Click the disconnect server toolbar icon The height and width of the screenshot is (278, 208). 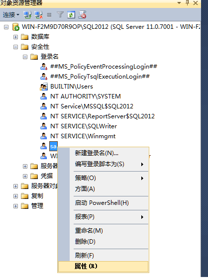coord(38,15)
